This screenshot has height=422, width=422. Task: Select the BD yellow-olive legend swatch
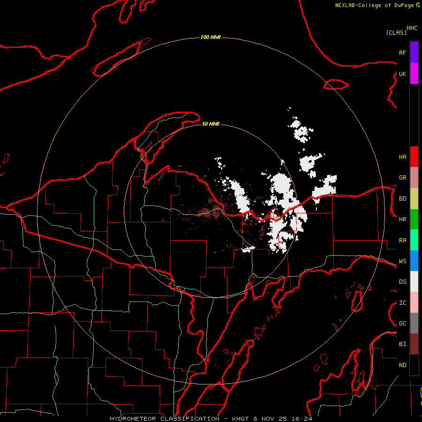coord(414,199)
